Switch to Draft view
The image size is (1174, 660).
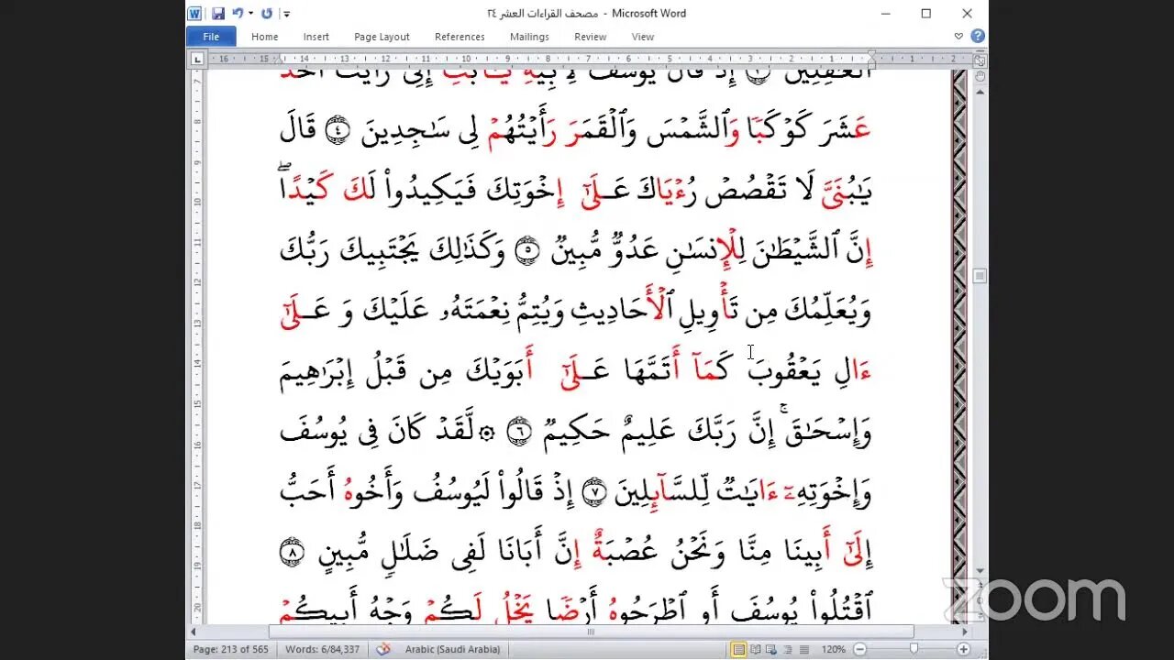click(x=804, y=649)
